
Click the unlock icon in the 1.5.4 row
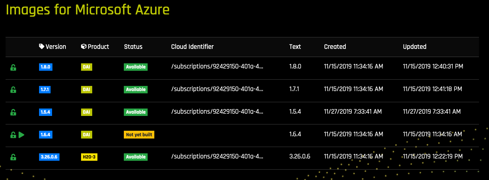13,112
